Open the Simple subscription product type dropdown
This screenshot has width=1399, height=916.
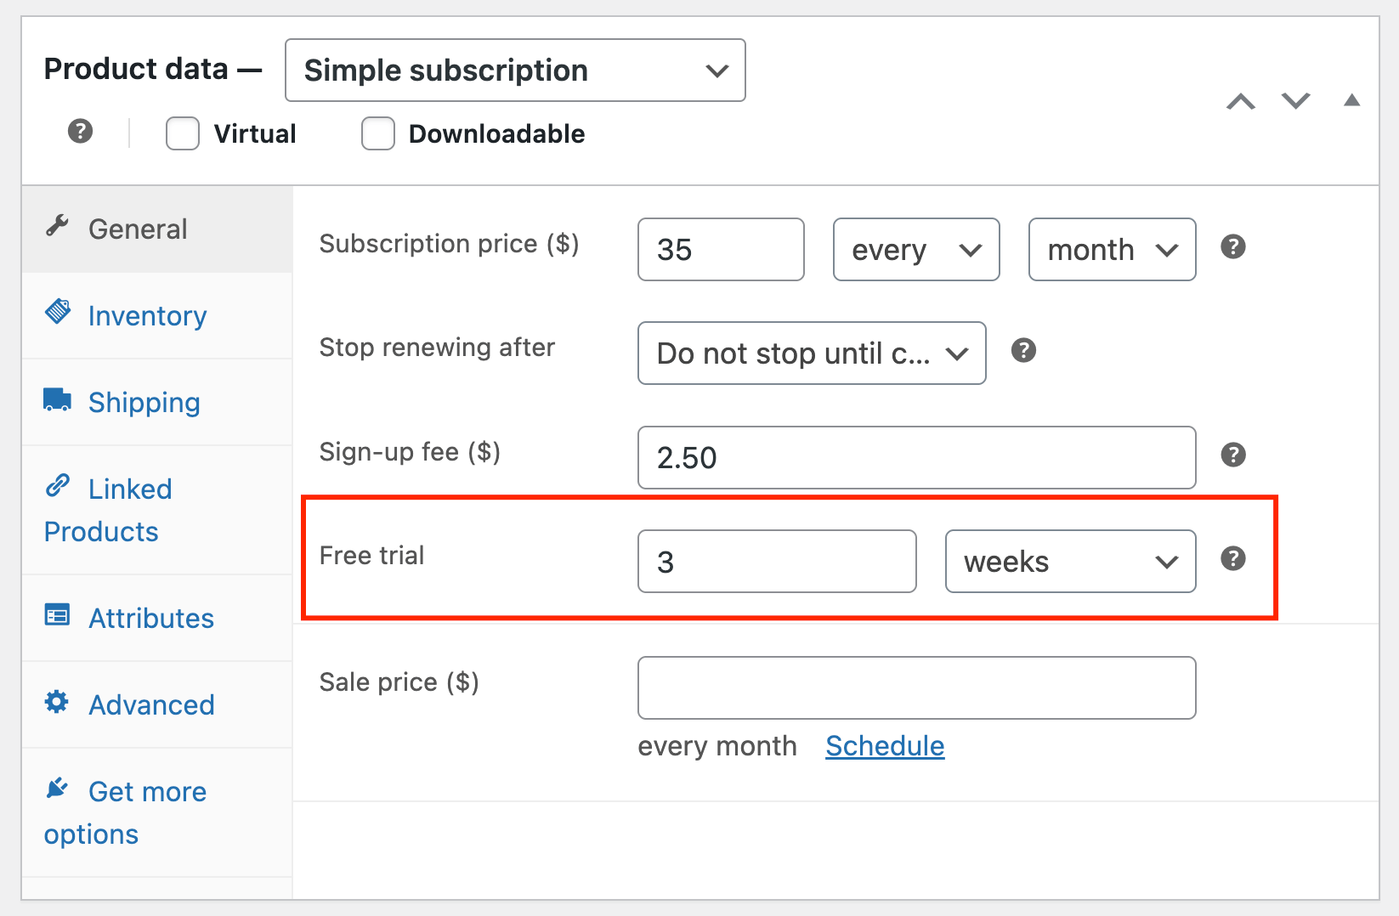point(515,70)
